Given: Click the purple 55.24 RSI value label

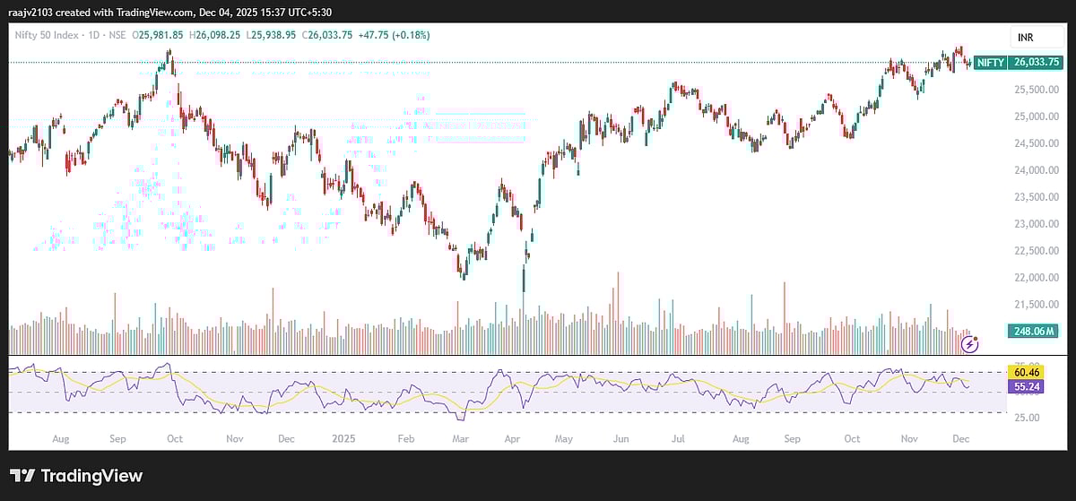Looking at the screenshot, I should click(1023, 385).
